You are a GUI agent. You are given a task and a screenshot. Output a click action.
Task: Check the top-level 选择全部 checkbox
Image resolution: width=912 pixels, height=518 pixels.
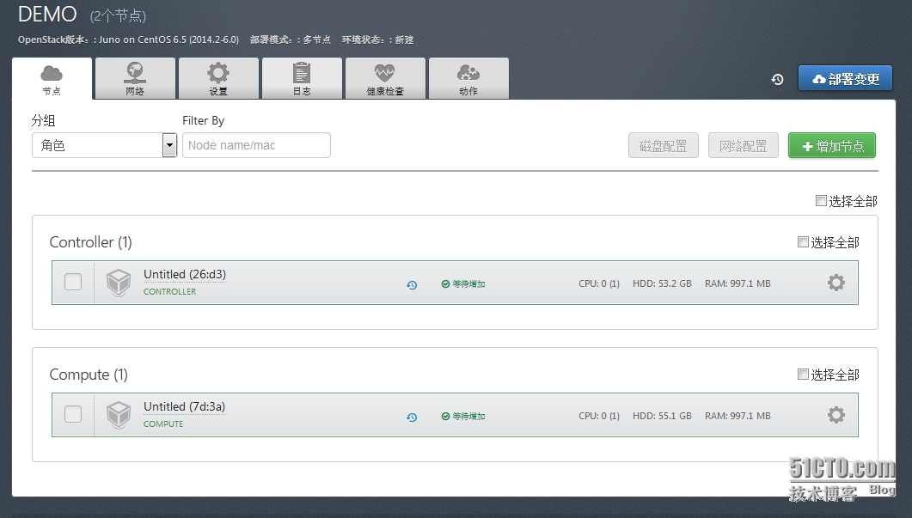pyautogui.click(x=821, y=200)
